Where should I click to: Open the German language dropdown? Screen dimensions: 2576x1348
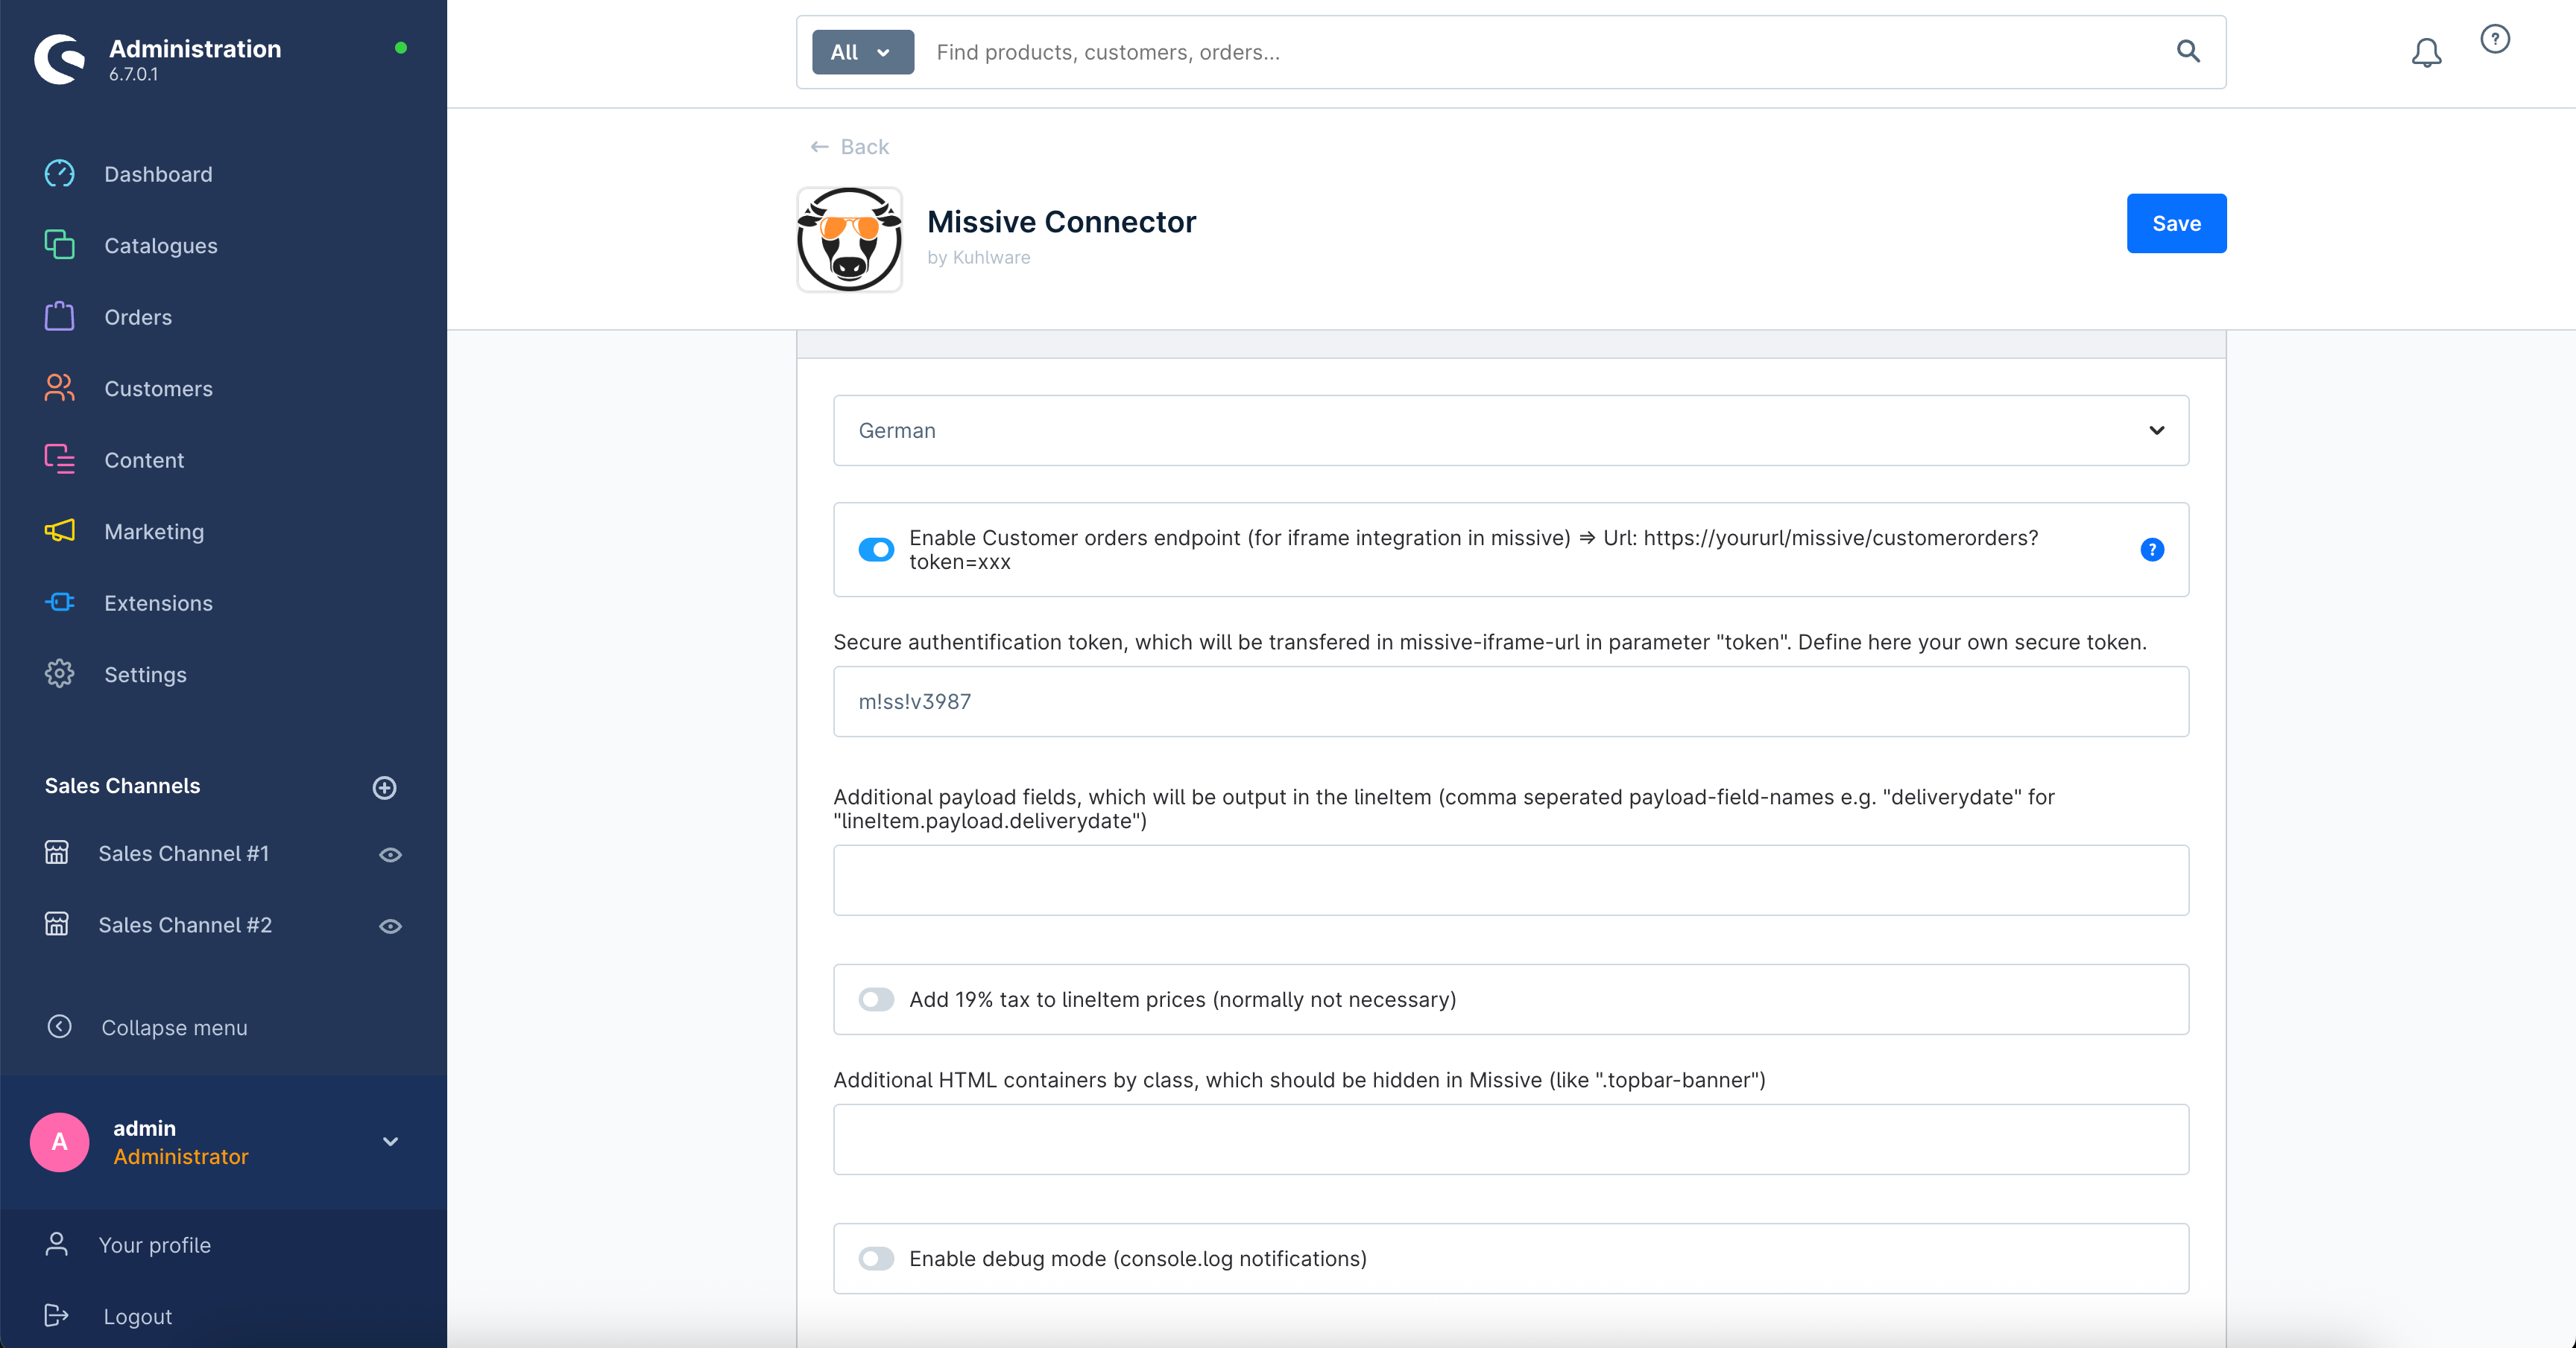click(x=1510, y=430)
